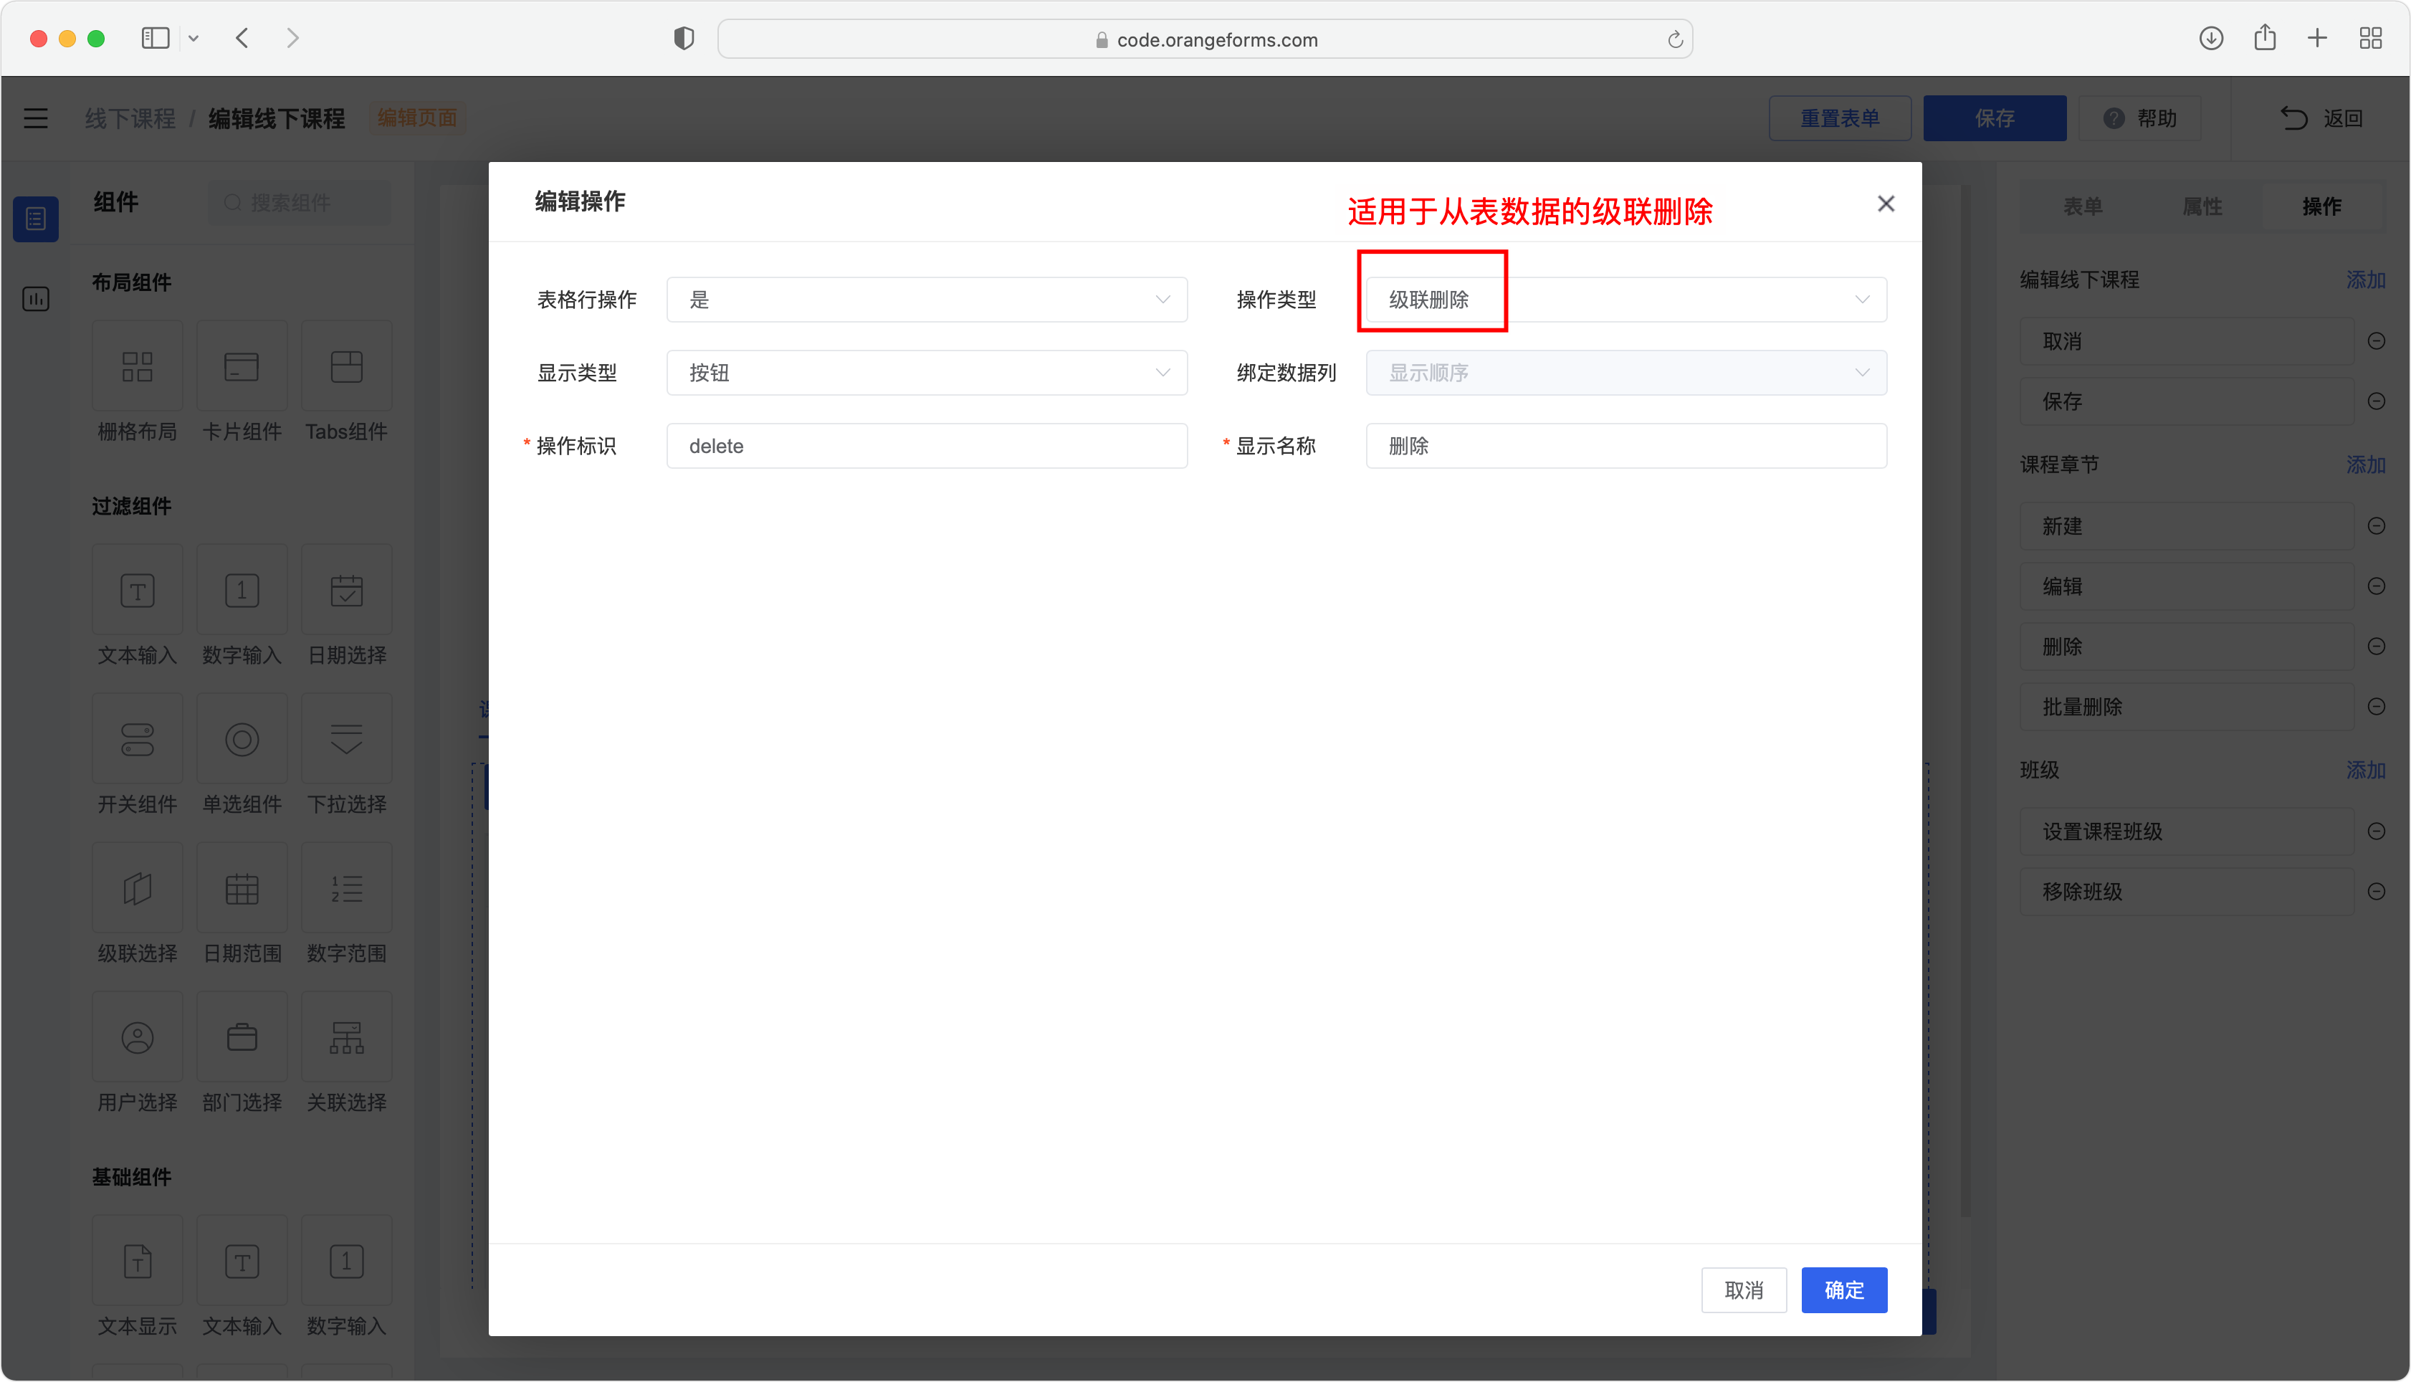Viewport: 2411px width, 1382px height.
Task: Select the 日期选择 filter component
Action: [346, 591]
